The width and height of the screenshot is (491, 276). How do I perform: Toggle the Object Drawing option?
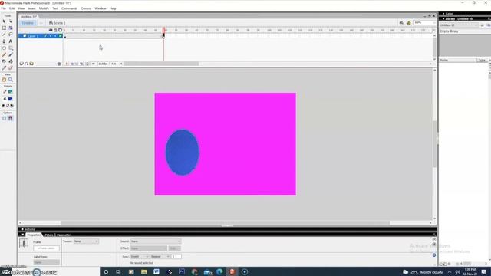[x=4, y=118]
